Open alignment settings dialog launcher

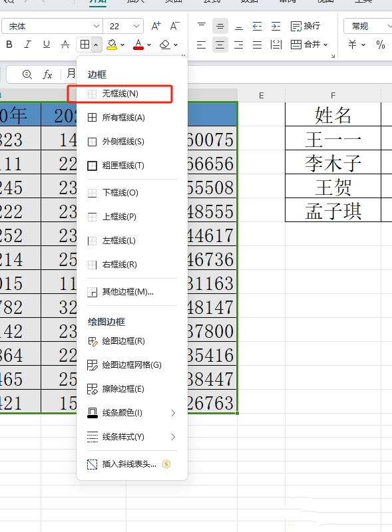pyautogui.click(x=333, y=56)
